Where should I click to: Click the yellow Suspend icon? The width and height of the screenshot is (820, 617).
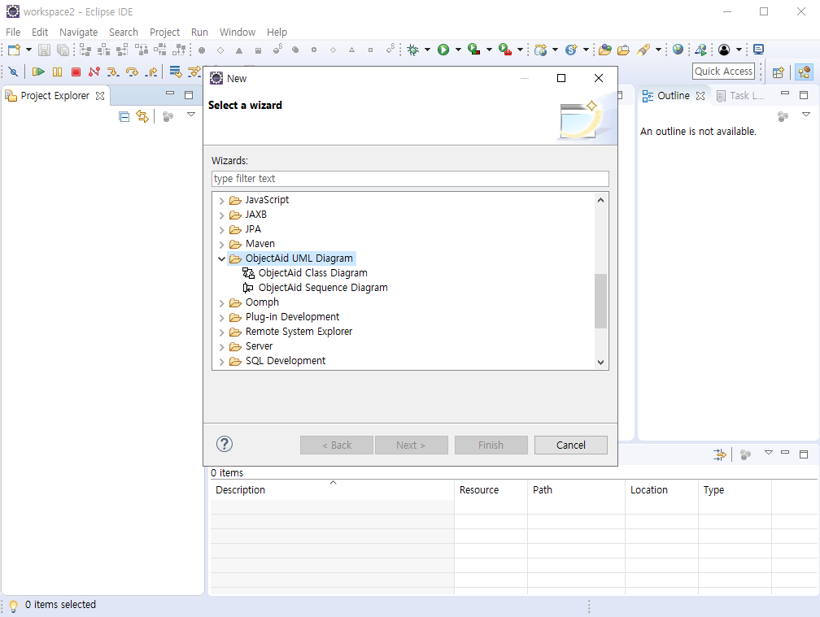(x=58, y=72)
